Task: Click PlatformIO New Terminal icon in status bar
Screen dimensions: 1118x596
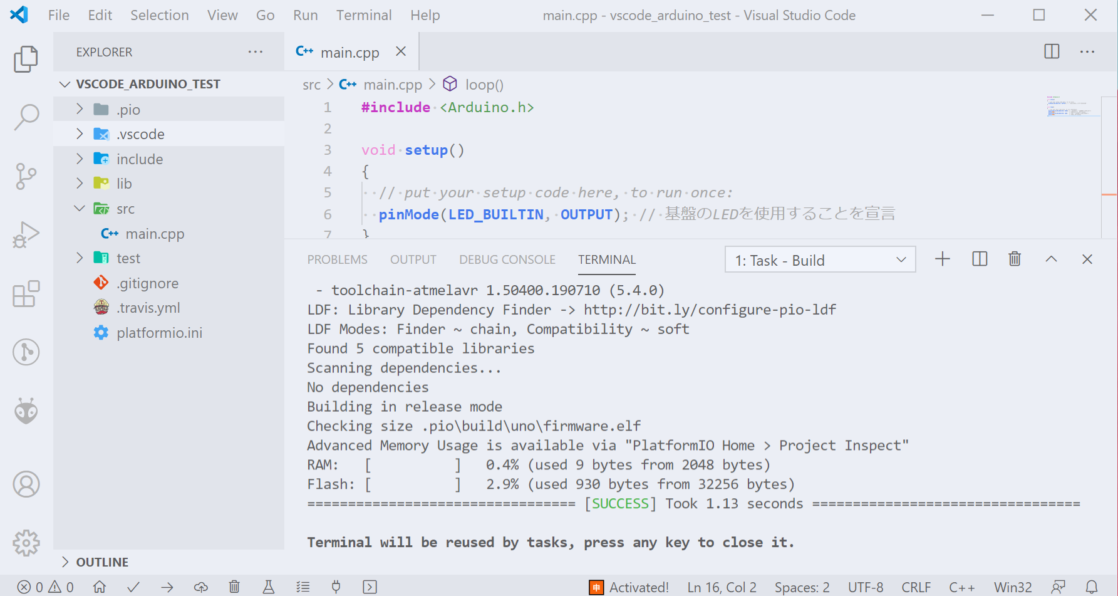Action: click(x=370, y=587)
